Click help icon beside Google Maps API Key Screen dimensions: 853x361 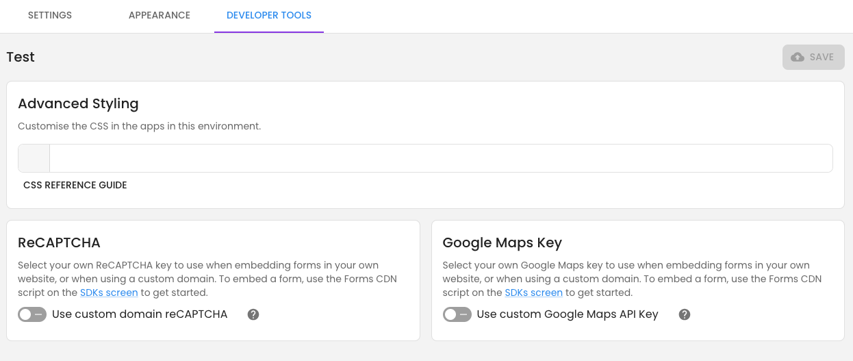point(685,314)
